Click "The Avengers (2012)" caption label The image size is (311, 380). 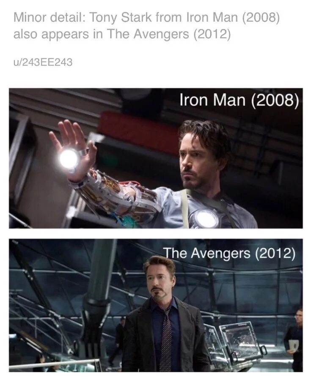(229, 253)
